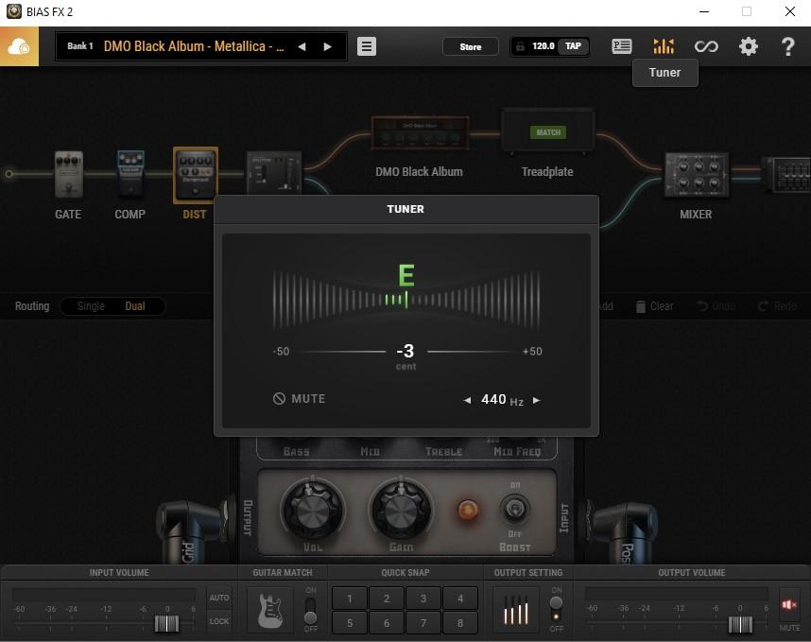Click the output volume slider handle
This screenshot has height=642, width=811.
740,624
